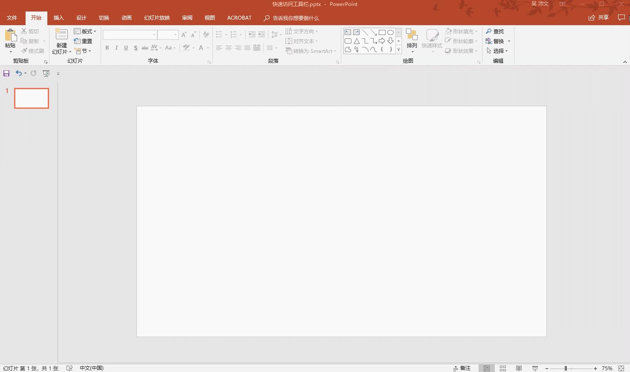
Task: Switch to the 幻灯片放映 tab
Action: (x=157, y=18)
